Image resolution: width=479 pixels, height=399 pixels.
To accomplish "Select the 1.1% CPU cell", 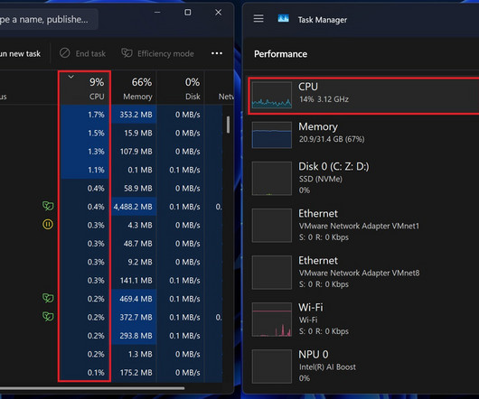I will click(84, 170).
